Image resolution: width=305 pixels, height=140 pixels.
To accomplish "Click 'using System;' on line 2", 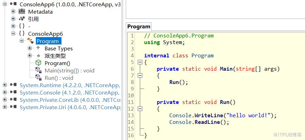I will click(164, 42).
